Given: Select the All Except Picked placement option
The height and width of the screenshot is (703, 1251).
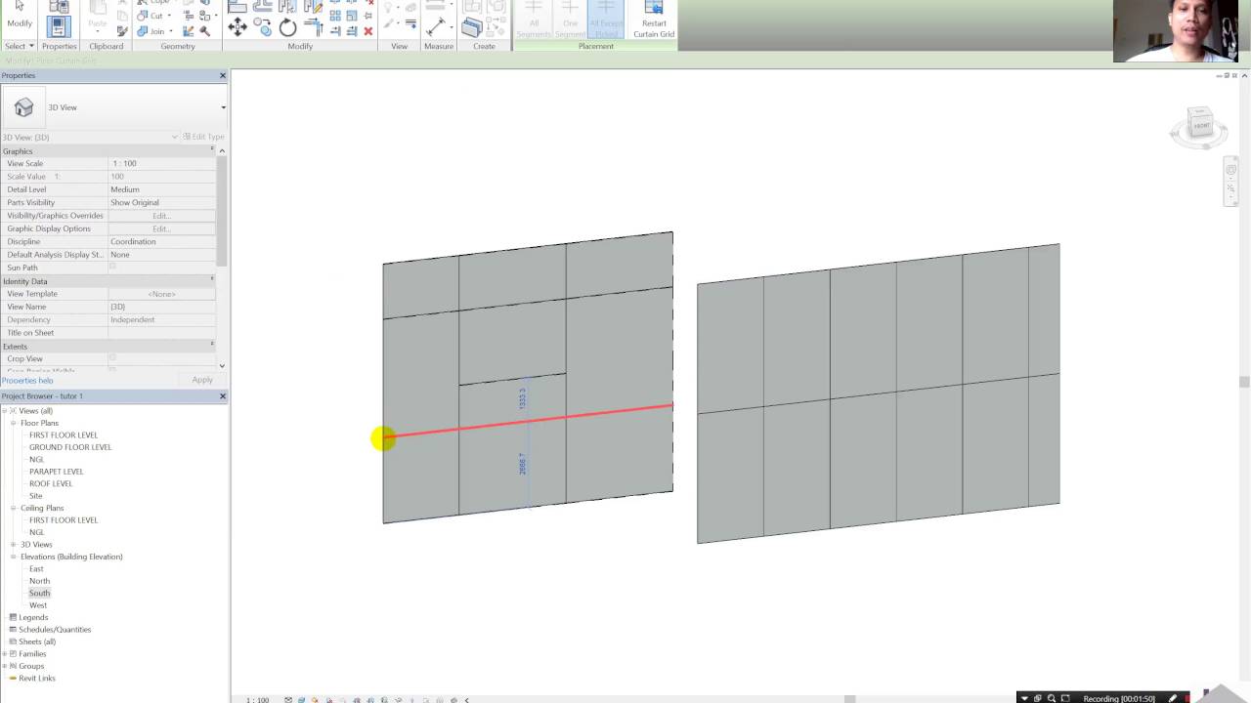Looking at the screenshot, I should (x=606, y=20).
